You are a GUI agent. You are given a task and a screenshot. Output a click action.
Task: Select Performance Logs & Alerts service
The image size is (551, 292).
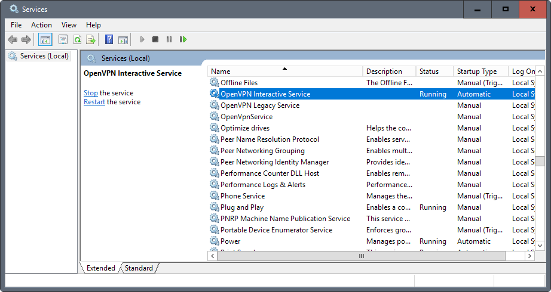[x=263, y=185]
